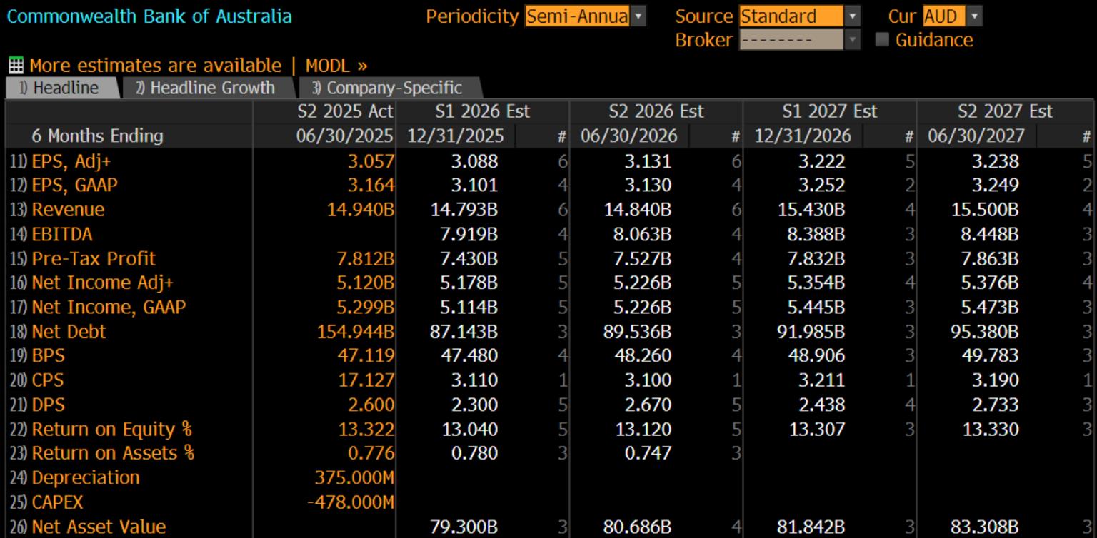Select the 12/31/2026 period date
This screenshot has height=538, width=1097.
click(803, 136)
